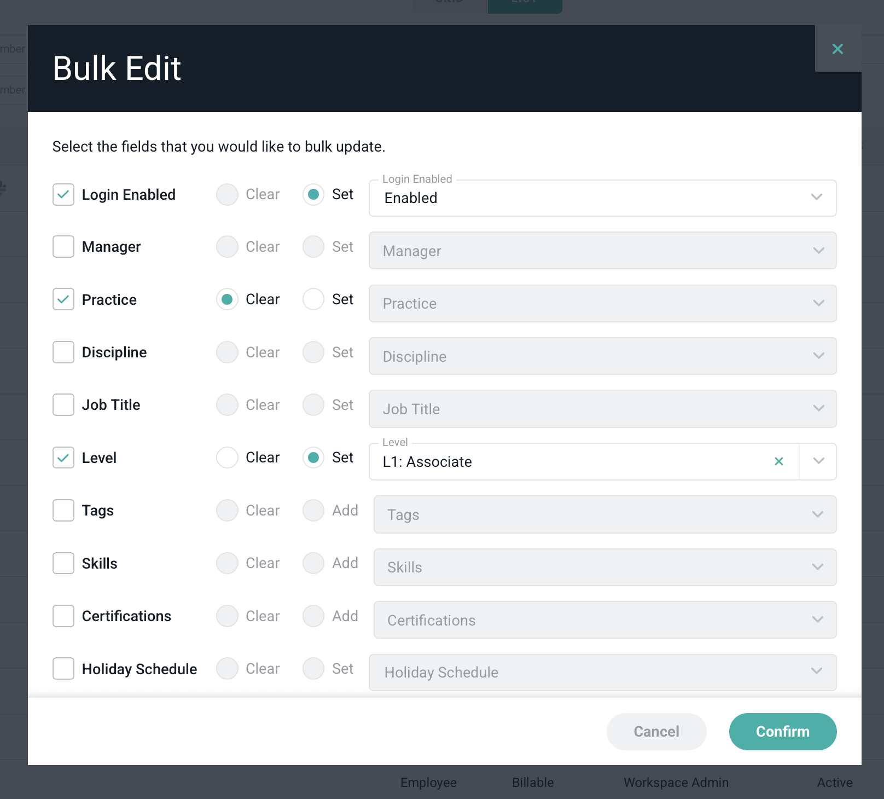Expand the Level dropdown chevron
This screenshot has height=799, width=884.
pyautogui.click(x=818, y=461)
